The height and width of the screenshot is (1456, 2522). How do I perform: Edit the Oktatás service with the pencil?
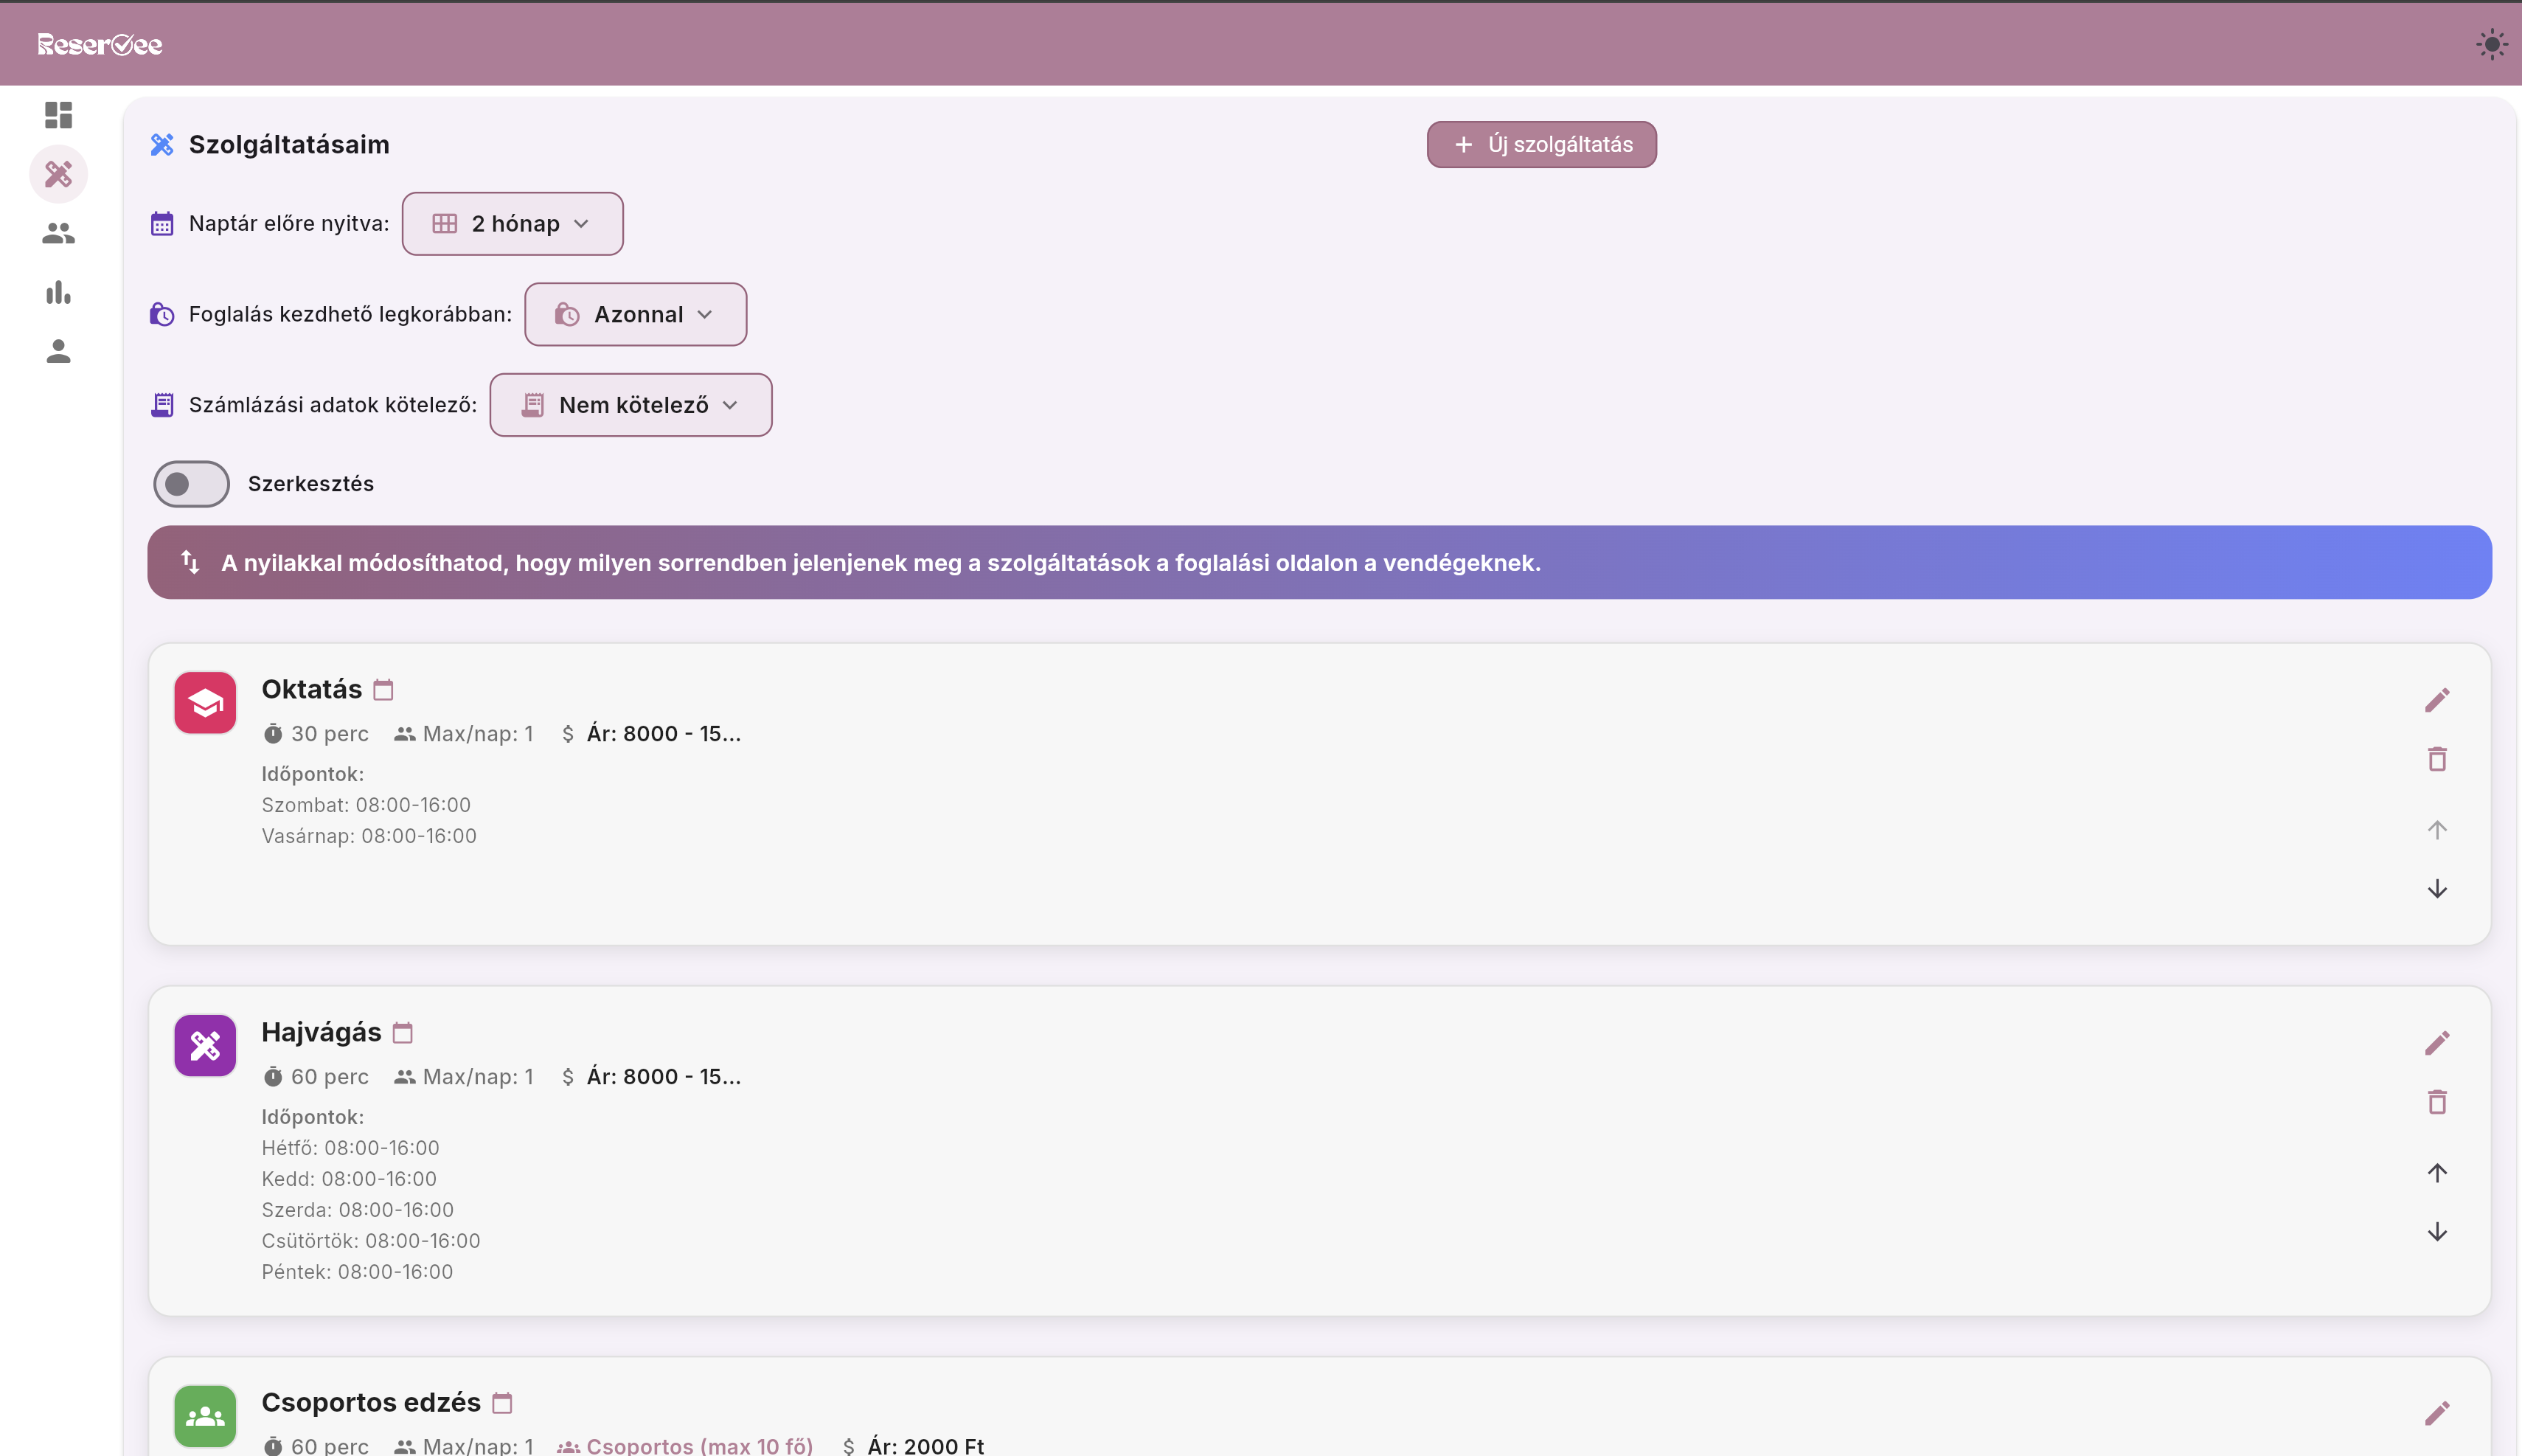pos(2436,700)
